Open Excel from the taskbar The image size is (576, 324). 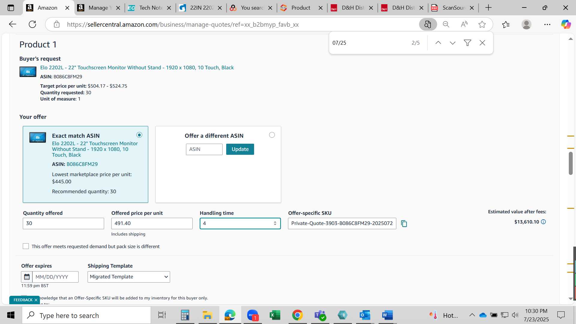click(x=275, y=315)
